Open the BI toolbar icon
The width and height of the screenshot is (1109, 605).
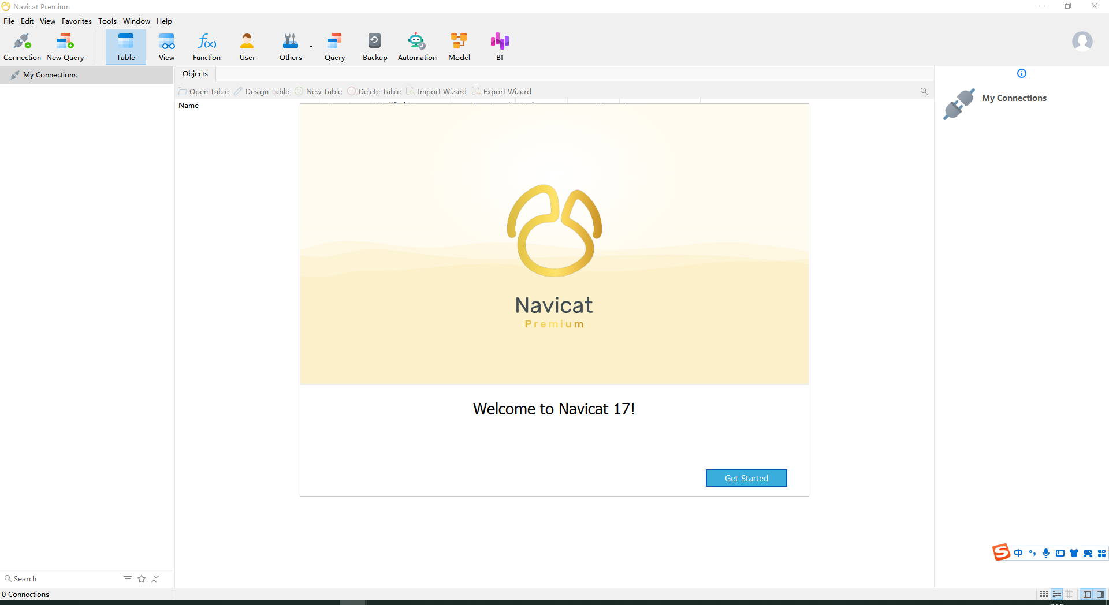coord(500,47)
